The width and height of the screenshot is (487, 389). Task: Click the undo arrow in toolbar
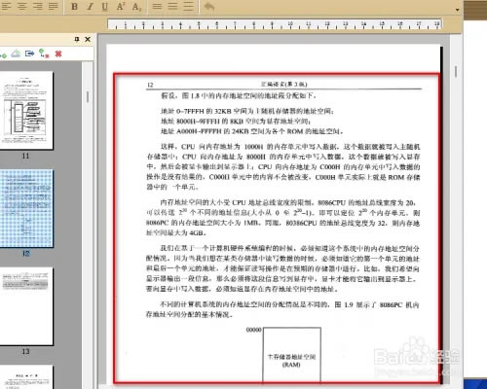pos(209,7)
